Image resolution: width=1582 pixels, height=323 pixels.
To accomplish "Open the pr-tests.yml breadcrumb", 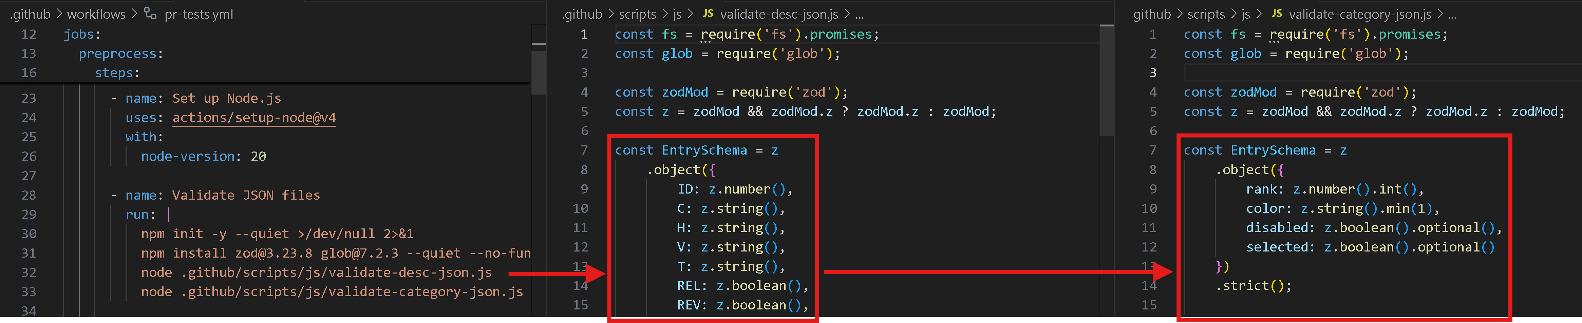I will tap(199, 14).
